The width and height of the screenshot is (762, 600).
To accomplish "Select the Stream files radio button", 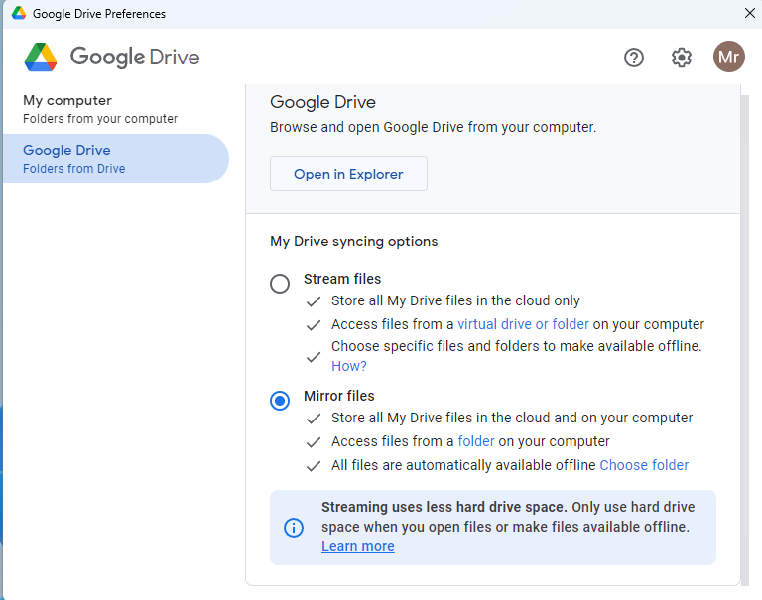I will point(280,284).
